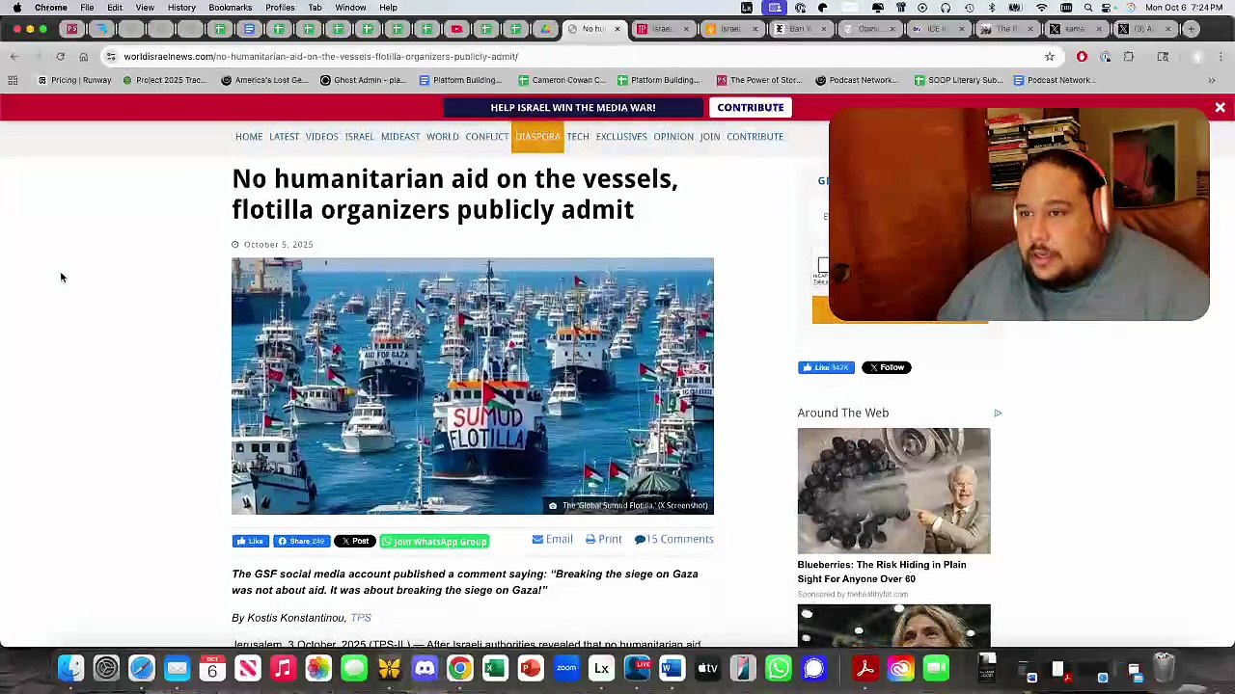Click the Facebook Like button under article

click(250, 542)
